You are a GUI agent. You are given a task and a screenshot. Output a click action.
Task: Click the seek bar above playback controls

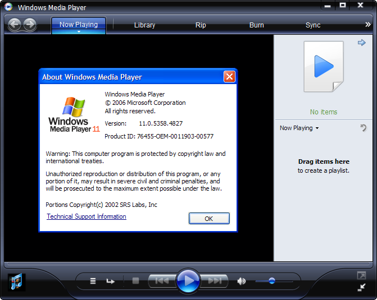pyautogui.click(x=188, y=264)
